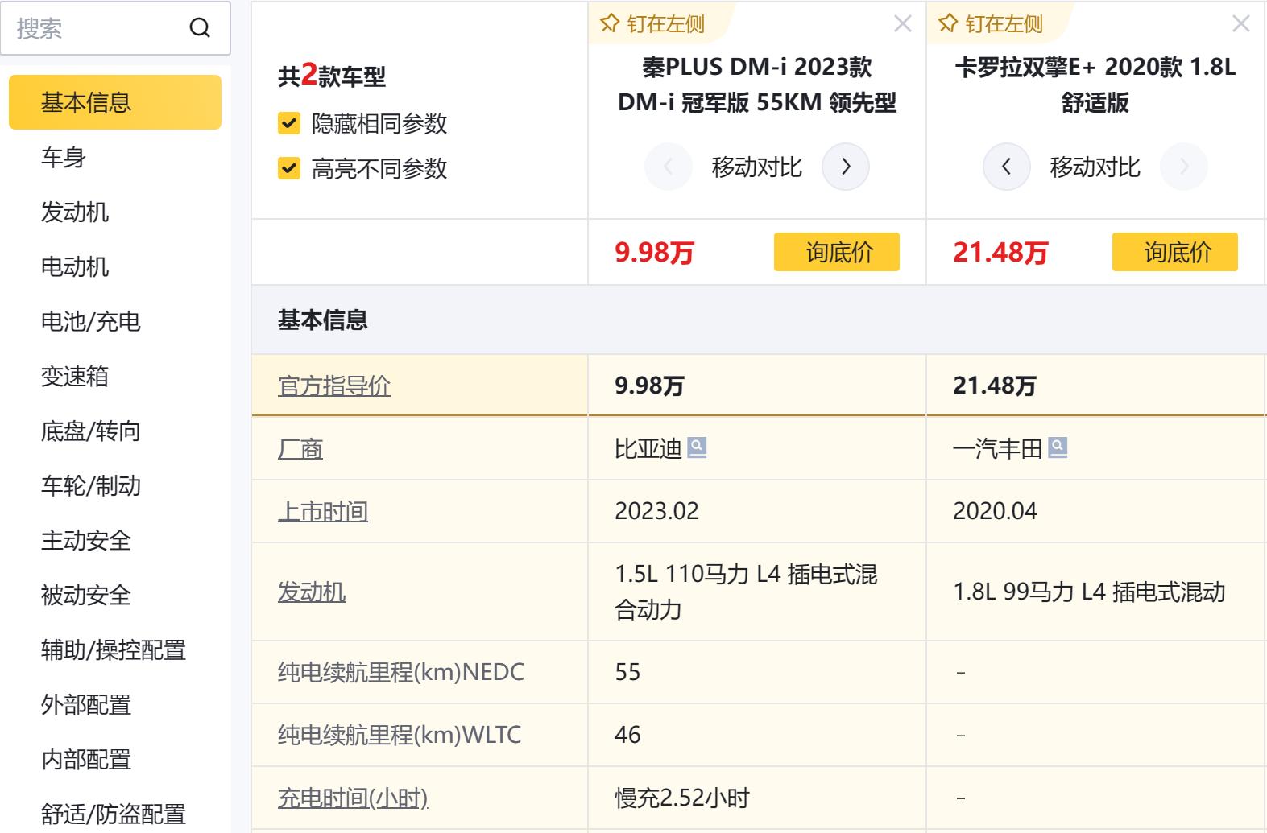Screen dimensions: 1267x833
Task: Open lookup icon next to 一汽丰田 manufacturer
Action: [1057, 447]
